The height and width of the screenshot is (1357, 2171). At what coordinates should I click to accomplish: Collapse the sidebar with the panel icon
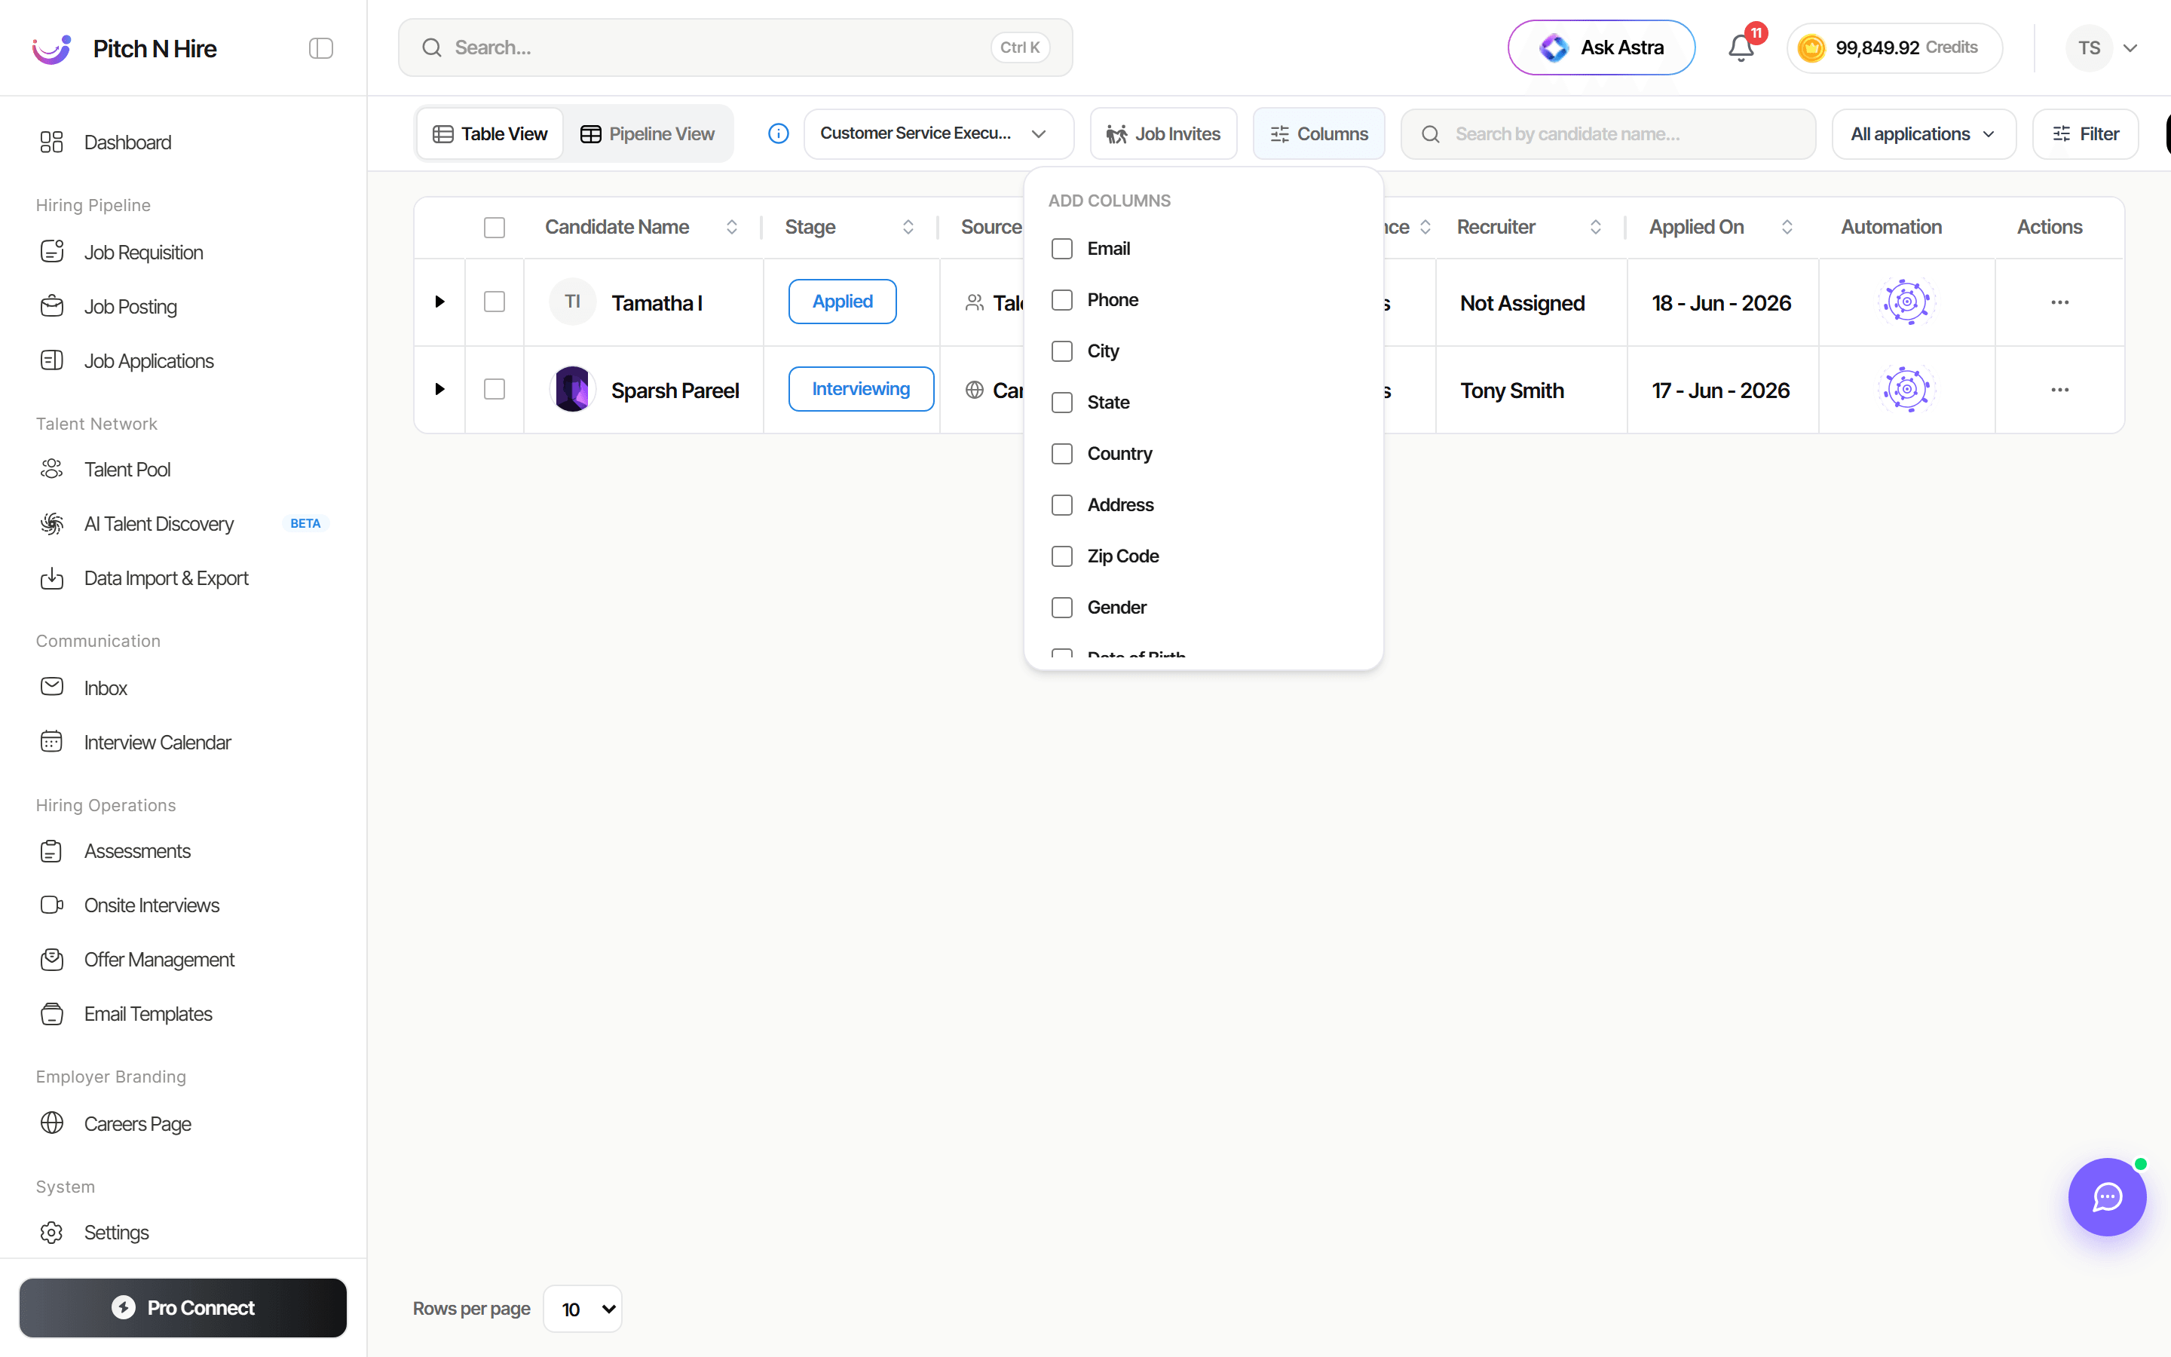click(320, 48)
